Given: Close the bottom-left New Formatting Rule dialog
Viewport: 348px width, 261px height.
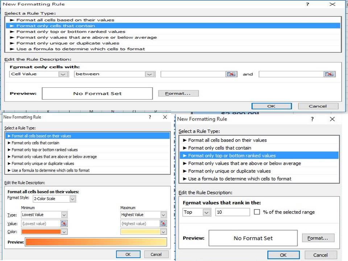Looking at the screenshot, I should (x=165, y=117).
